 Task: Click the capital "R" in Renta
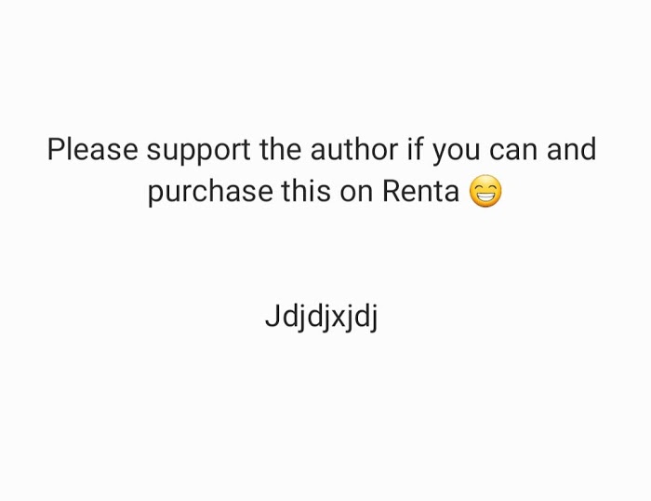coord(391,191)
